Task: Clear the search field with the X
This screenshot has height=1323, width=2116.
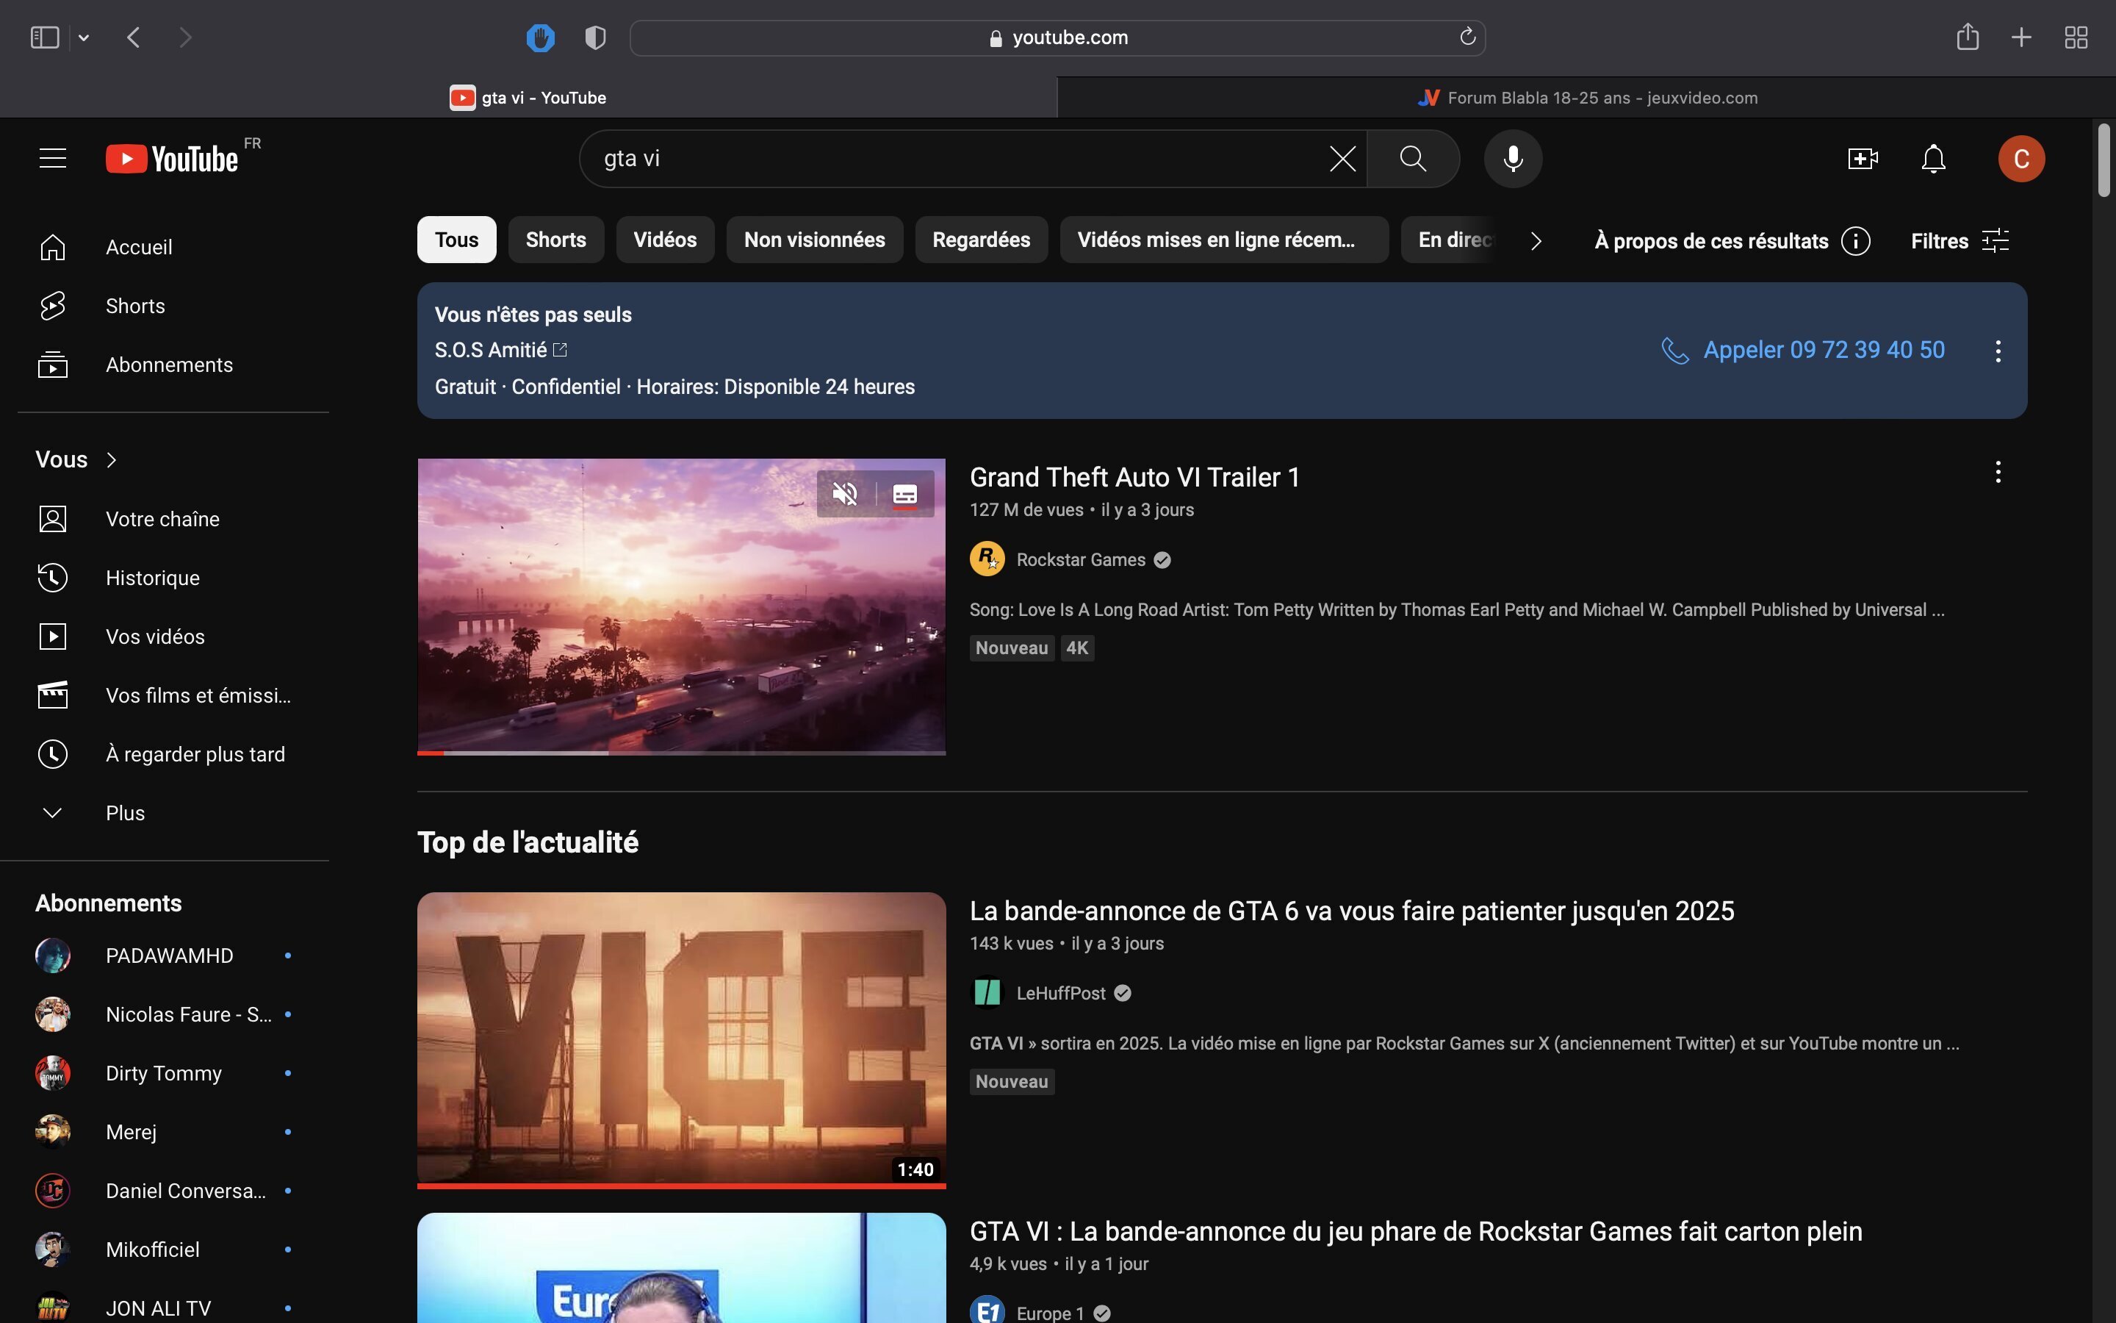Action: pyautogui.click(x=1342, y=158)
